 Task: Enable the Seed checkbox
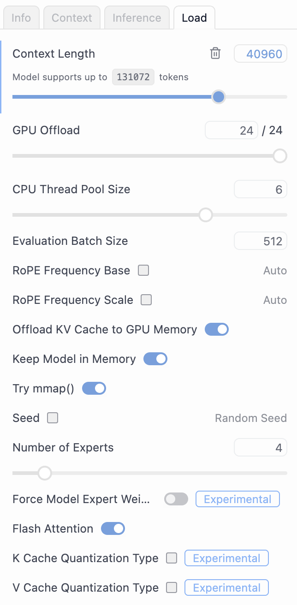[53, 418]
